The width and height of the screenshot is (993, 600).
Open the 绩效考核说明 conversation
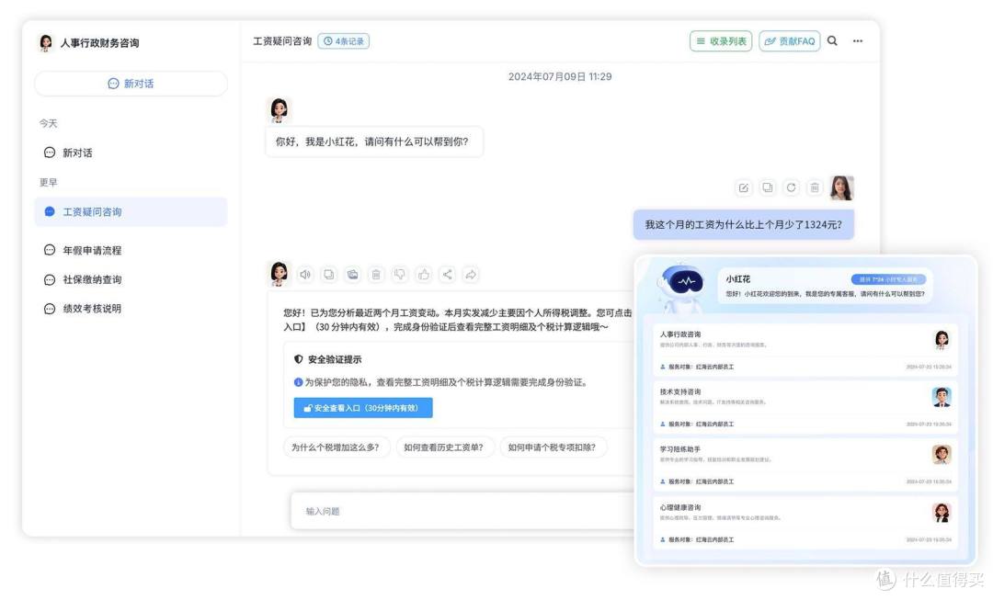tap(131, 308)
